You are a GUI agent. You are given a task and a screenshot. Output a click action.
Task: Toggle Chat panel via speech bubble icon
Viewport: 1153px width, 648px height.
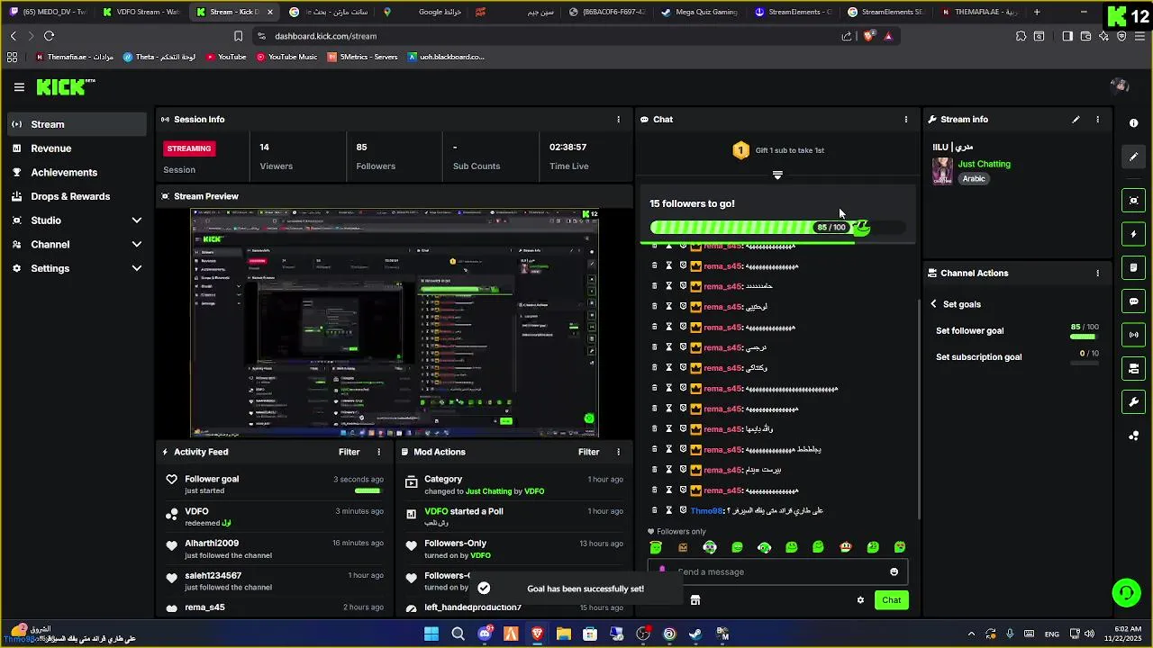click(1133, 301)
